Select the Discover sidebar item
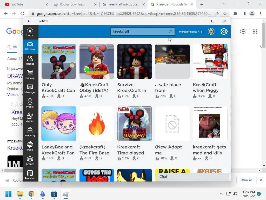The width and height of the screenshot is (266, 200). [x=30, y=46]
